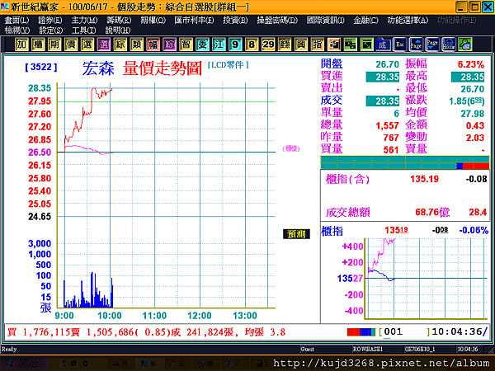Open the 檢視(V) menu
This screenshot has height=371, width=495.
[x=17, y=31]
